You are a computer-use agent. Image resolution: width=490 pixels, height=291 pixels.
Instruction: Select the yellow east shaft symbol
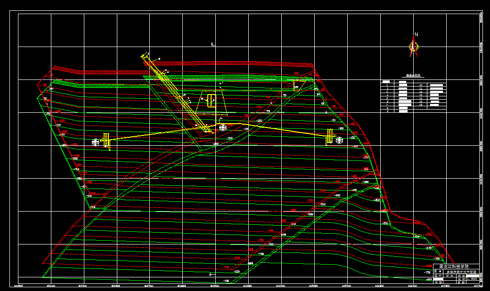(x=330, y=137)
